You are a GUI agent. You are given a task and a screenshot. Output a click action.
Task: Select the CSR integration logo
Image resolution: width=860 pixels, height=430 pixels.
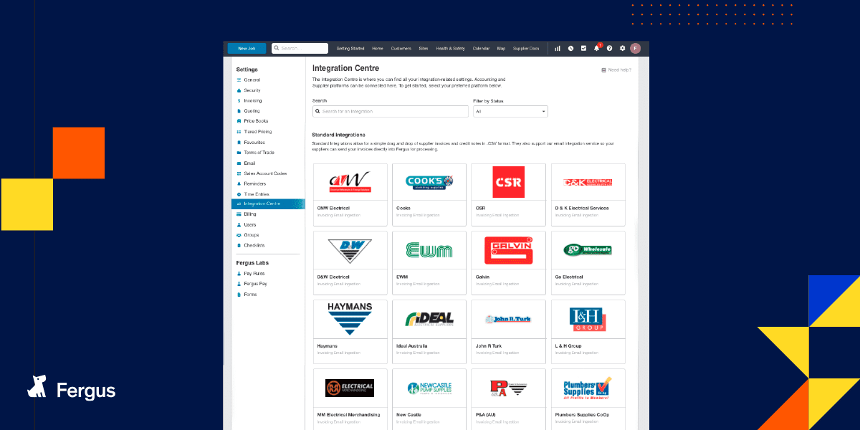pos(508,182)
